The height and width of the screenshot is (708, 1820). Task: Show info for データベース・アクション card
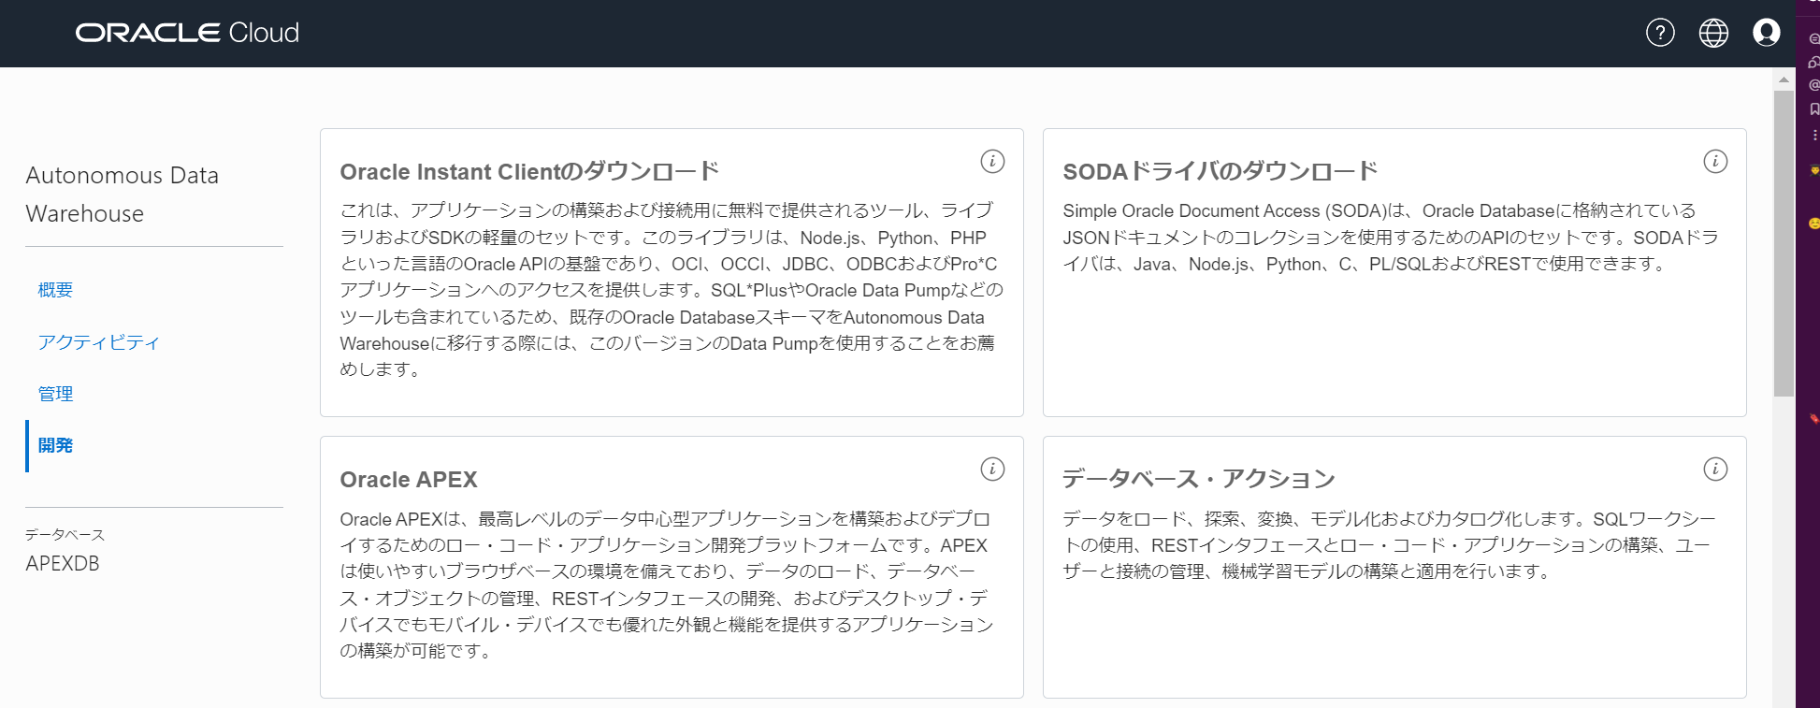1715,469
